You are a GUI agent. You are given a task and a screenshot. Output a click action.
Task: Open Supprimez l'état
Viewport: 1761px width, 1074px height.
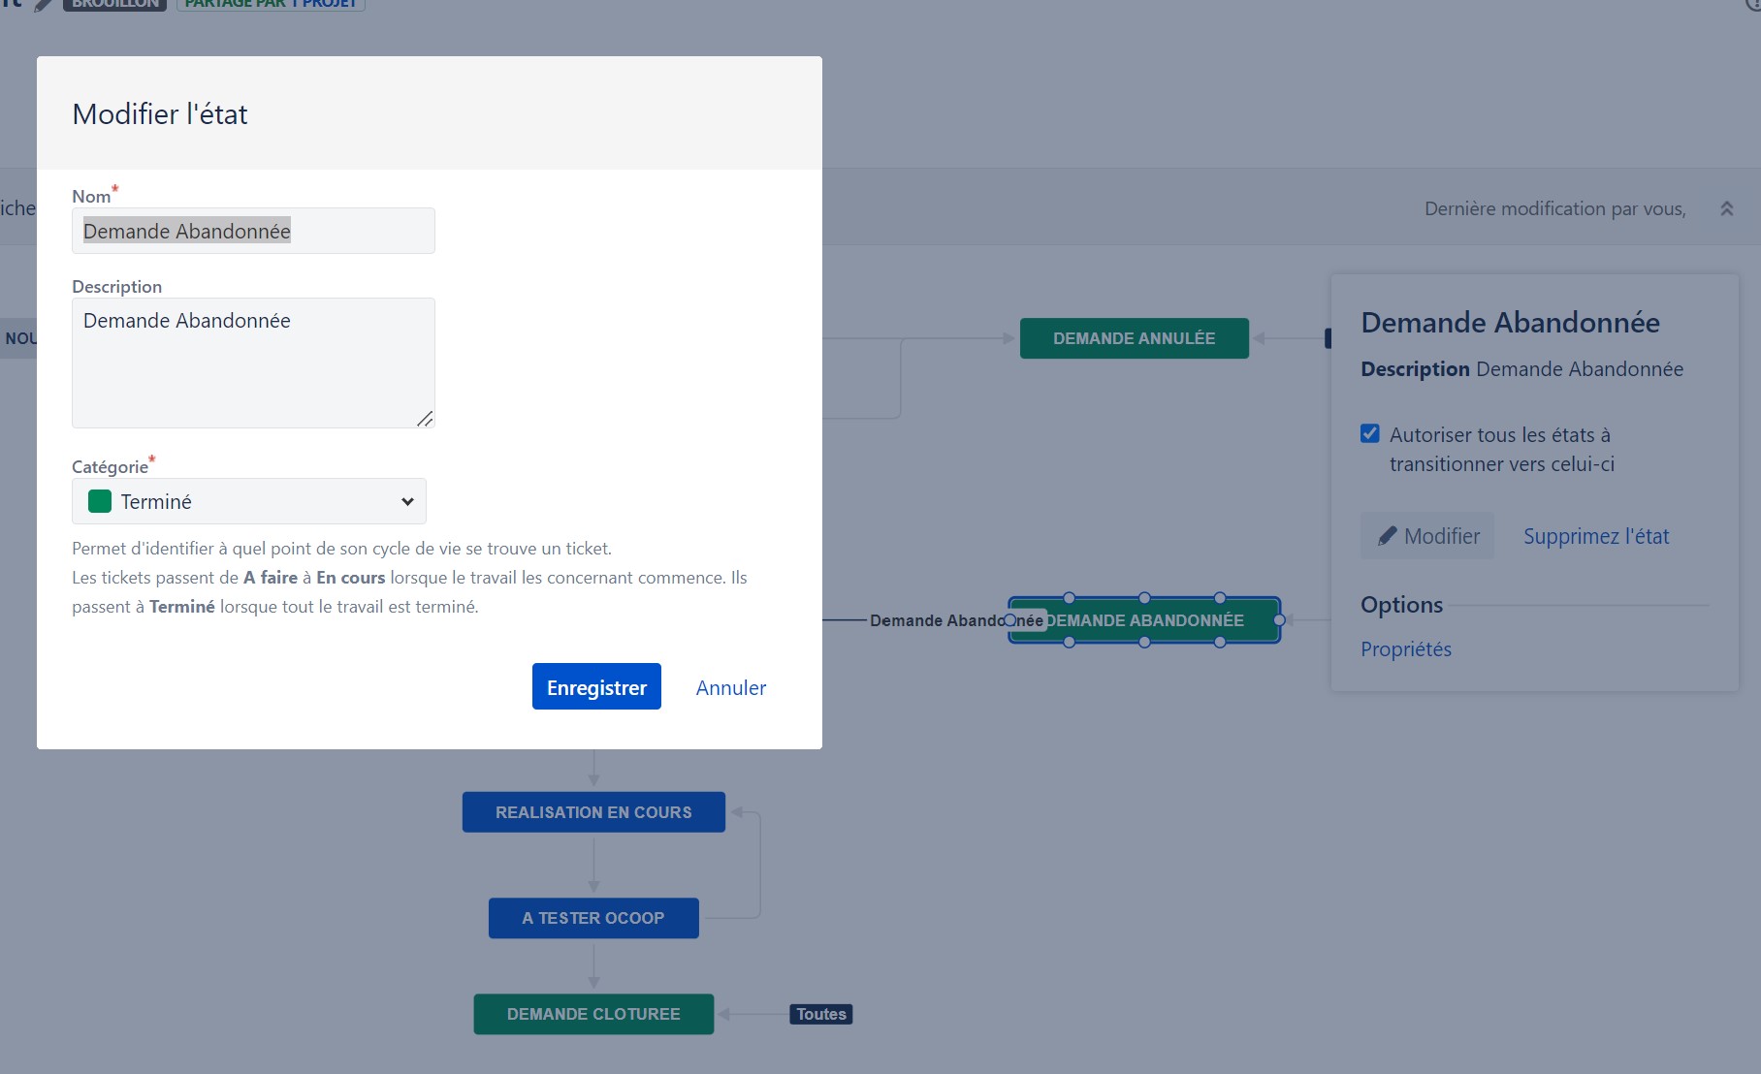tap(1595, 536)
